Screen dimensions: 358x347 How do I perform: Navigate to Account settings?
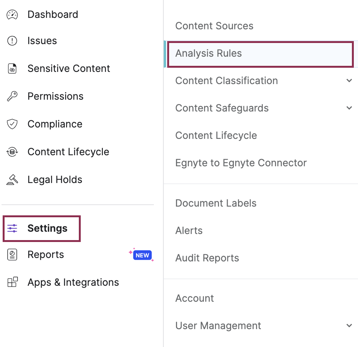tap(195, 298)
